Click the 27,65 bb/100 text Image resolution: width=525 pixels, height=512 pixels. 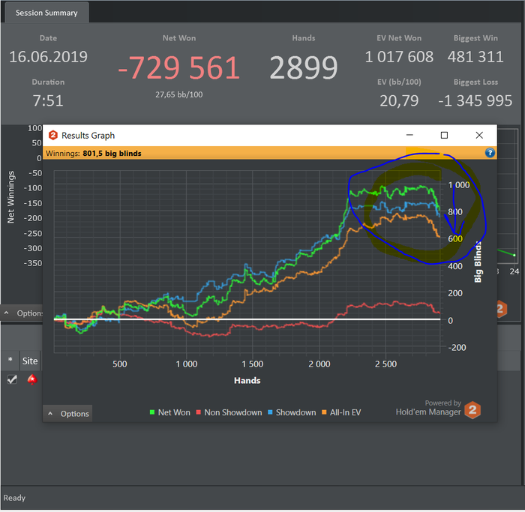(x=178, y=94)
